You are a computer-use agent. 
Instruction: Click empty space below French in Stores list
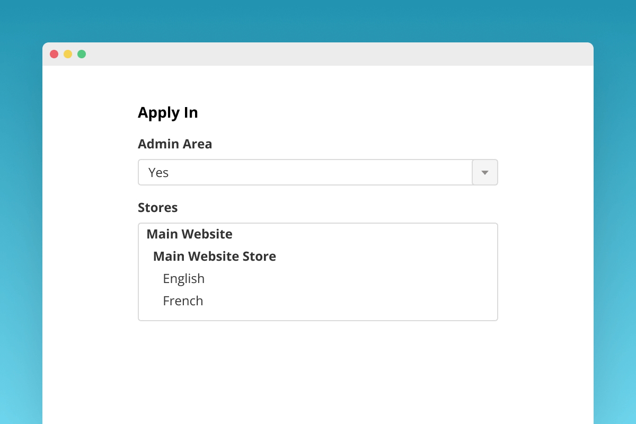[318, 315]
